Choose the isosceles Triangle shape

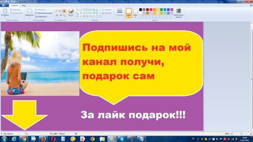[x=97, y=10]
